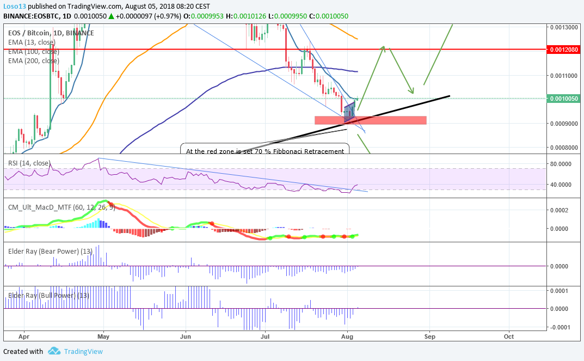Click the Apr label on time axis
Image resolution: width=584 pixels, height=361 pixels.
pos(24,336)
